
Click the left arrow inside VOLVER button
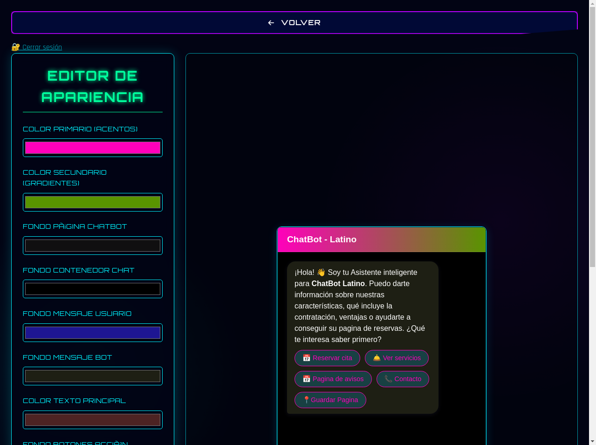270,22
